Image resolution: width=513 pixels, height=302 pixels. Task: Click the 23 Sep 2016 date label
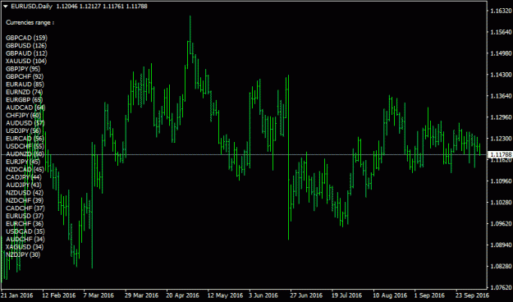coord(473,295)
